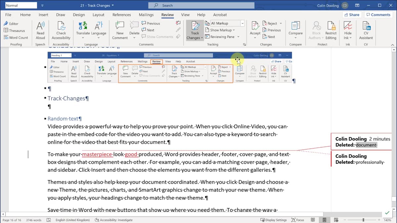Switch to Web Layout view
The image size is (397, 223).
pos(336,220)
